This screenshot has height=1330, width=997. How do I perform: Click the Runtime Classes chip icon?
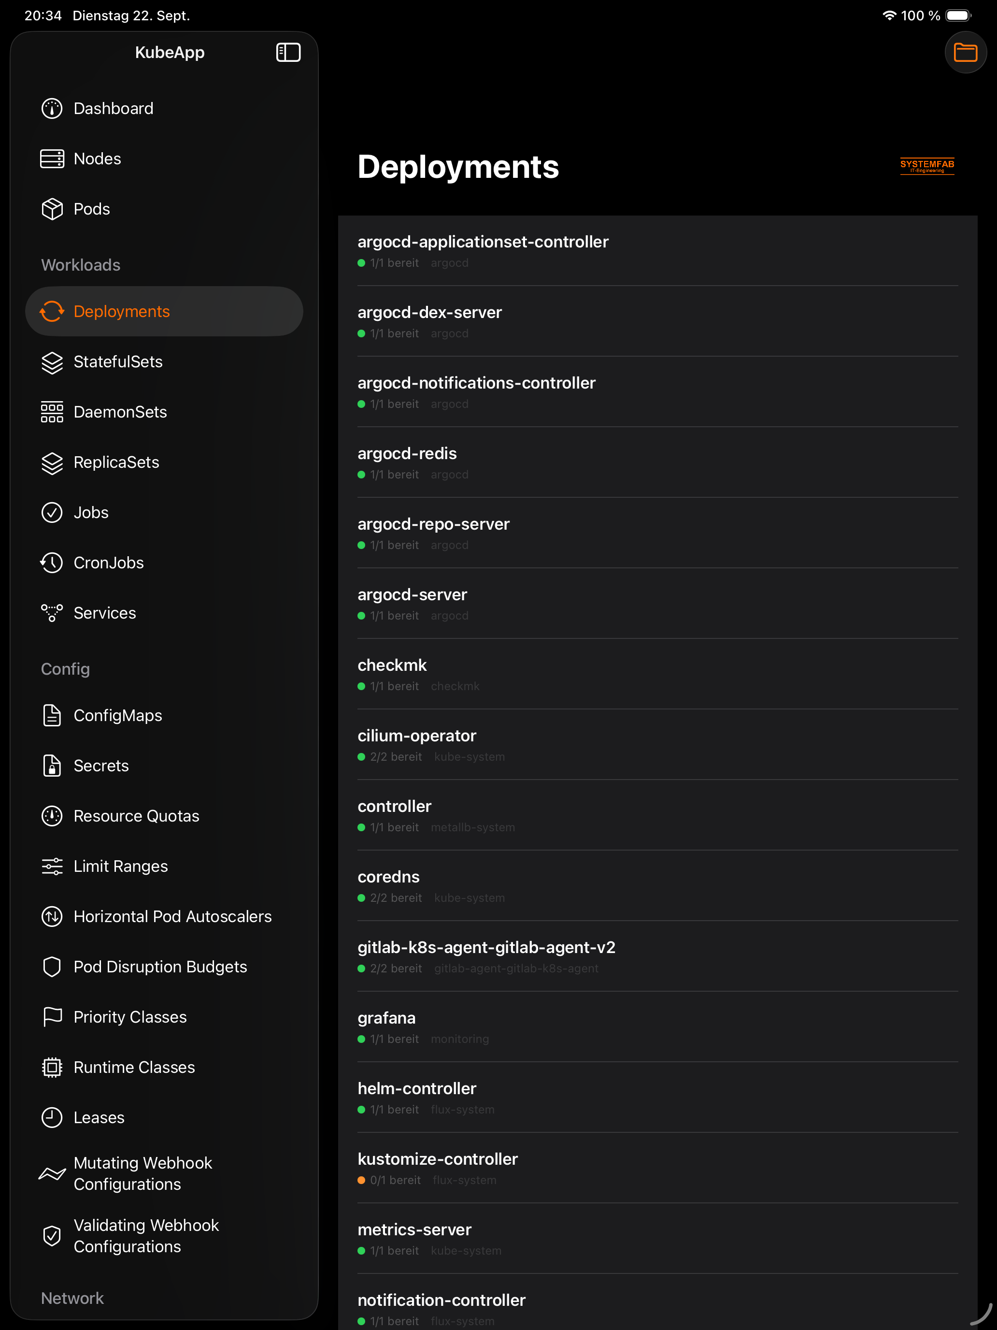pos(52,1067)
